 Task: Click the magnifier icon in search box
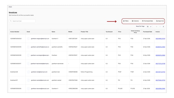click(11, 21)
